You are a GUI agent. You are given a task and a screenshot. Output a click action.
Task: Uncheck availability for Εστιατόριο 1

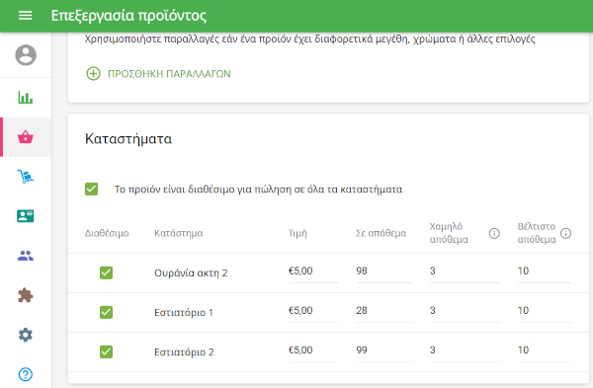tap(107, 312)
